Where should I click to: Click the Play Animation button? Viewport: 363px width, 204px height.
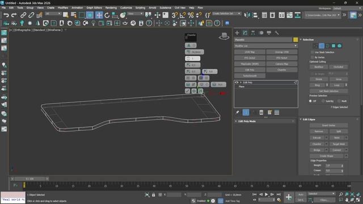point(266,194)
